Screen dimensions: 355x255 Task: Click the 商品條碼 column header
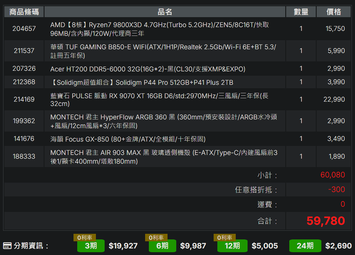pyautogui.click(x=24, y=12)
